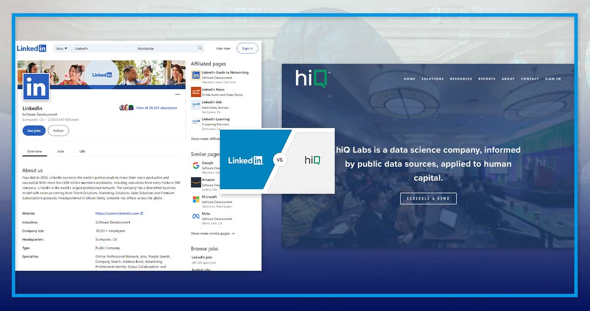Click the search keyword field containing LinkedIn
590x311 pixels.
(x=103, y=49)
